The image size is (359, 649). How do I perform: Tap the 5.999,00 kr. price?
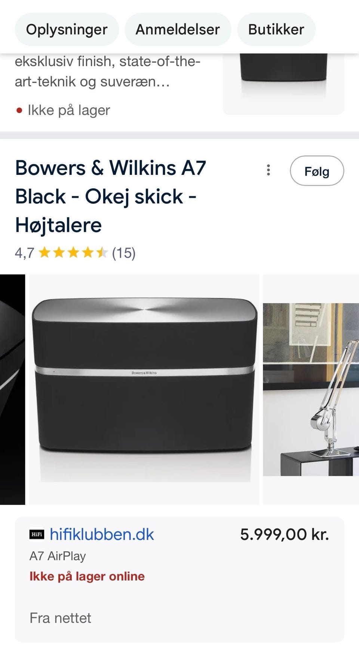(285, 534)
